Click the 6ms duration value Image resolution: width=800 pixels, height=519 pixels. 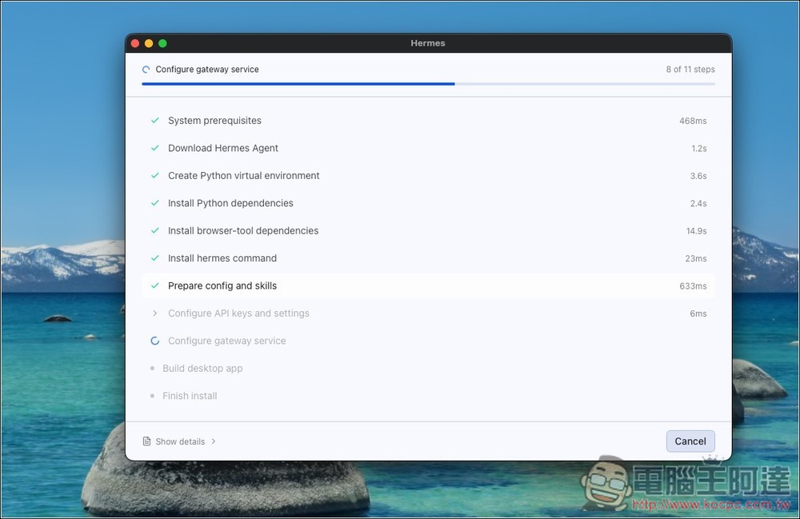[x=698, y=313]
